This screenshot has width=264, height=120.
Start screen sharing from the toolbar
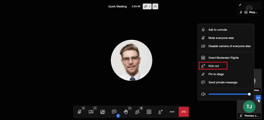click(x=103, y=112)
